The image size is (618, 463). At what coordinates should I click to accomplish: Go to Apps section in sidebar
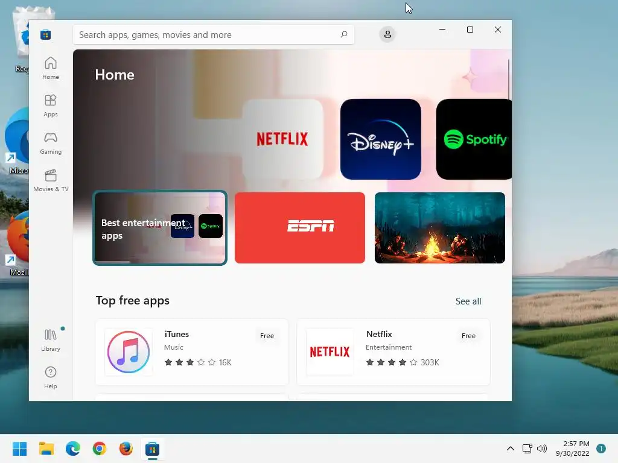coord(51,106)
